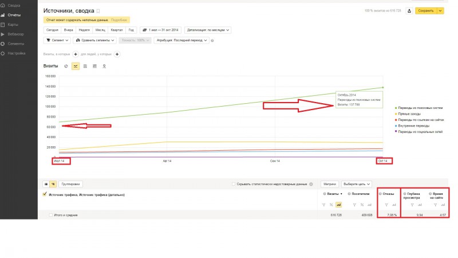Image resolution: width=458 pixels, height=258 pixels.
Task: Add a people condition with the second plus
Action: (x=117, y=54)
